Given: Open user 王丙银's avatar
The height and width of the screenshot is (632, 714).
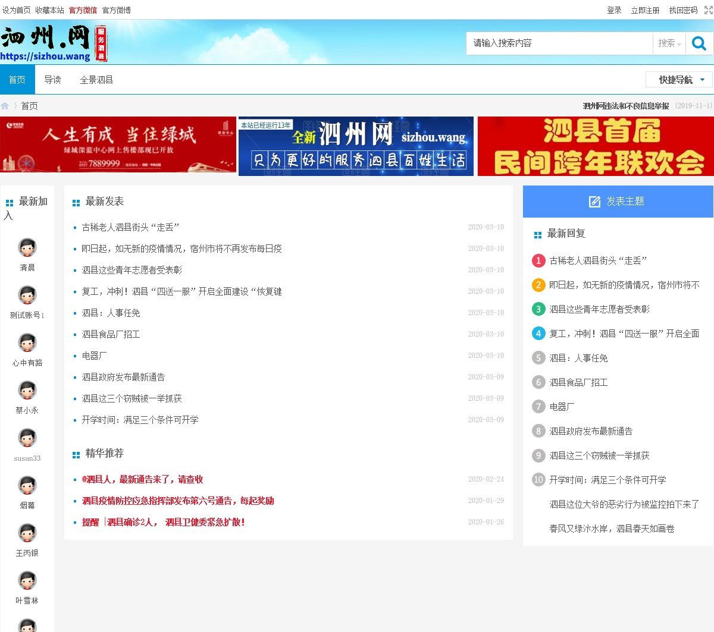Looking at the screenshot, I should pyautogui.click(x=27, y=533).
